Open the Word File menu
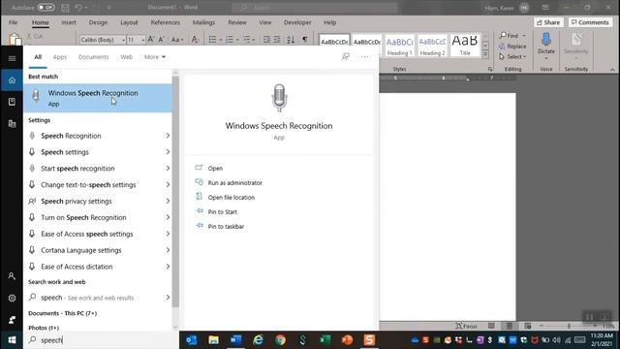 tap(13, 22)
